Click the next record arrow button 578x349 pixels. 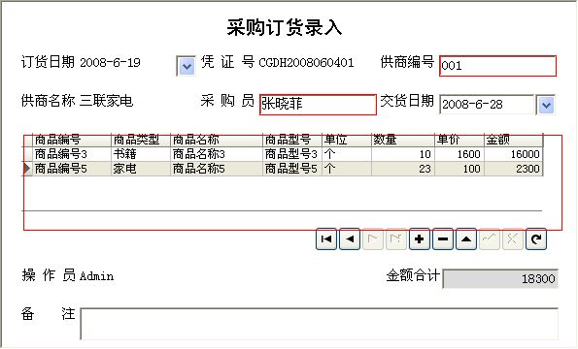click(x=373, y=239)
